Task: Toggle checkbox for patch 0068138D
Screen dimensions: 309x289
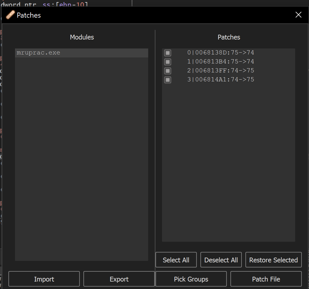Action: (168, 53)
